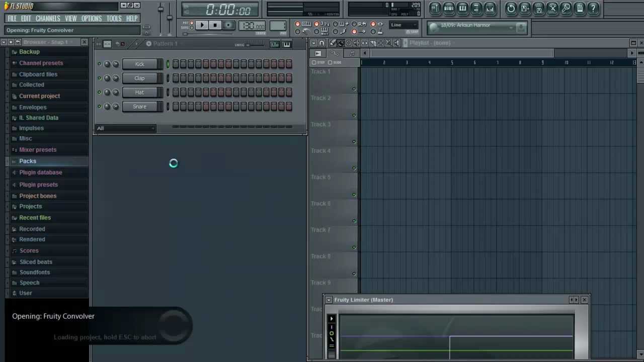Select the Mute tool in Playlist toolbar

[357, 43]
